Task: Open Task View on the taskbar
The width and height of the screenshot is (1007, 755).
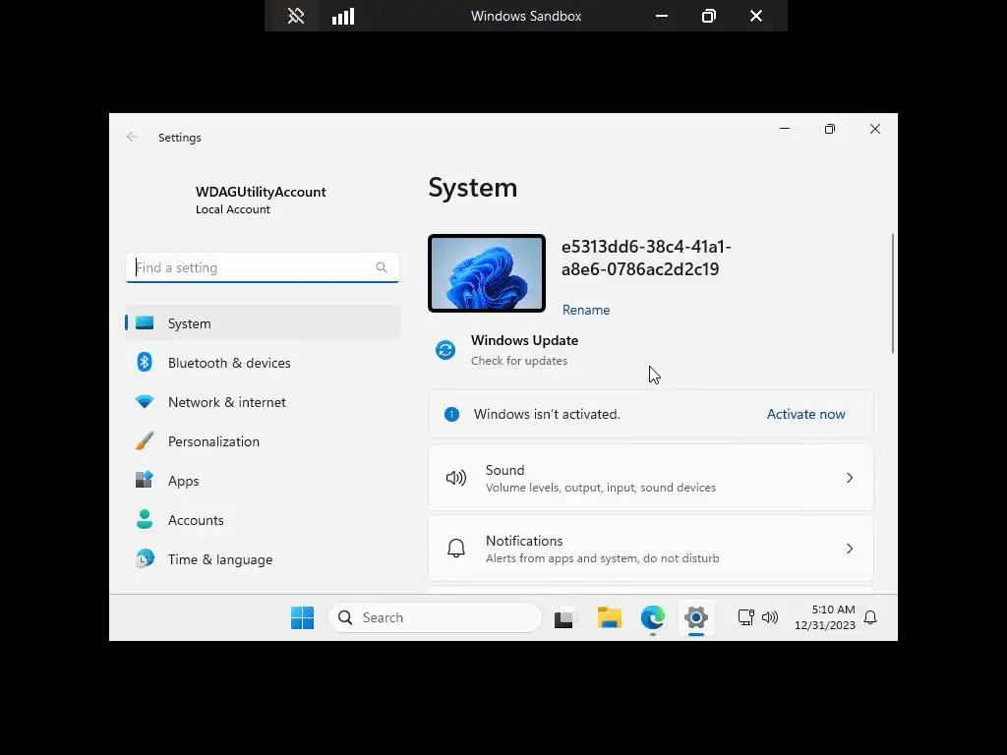Action: click(565, 617)
